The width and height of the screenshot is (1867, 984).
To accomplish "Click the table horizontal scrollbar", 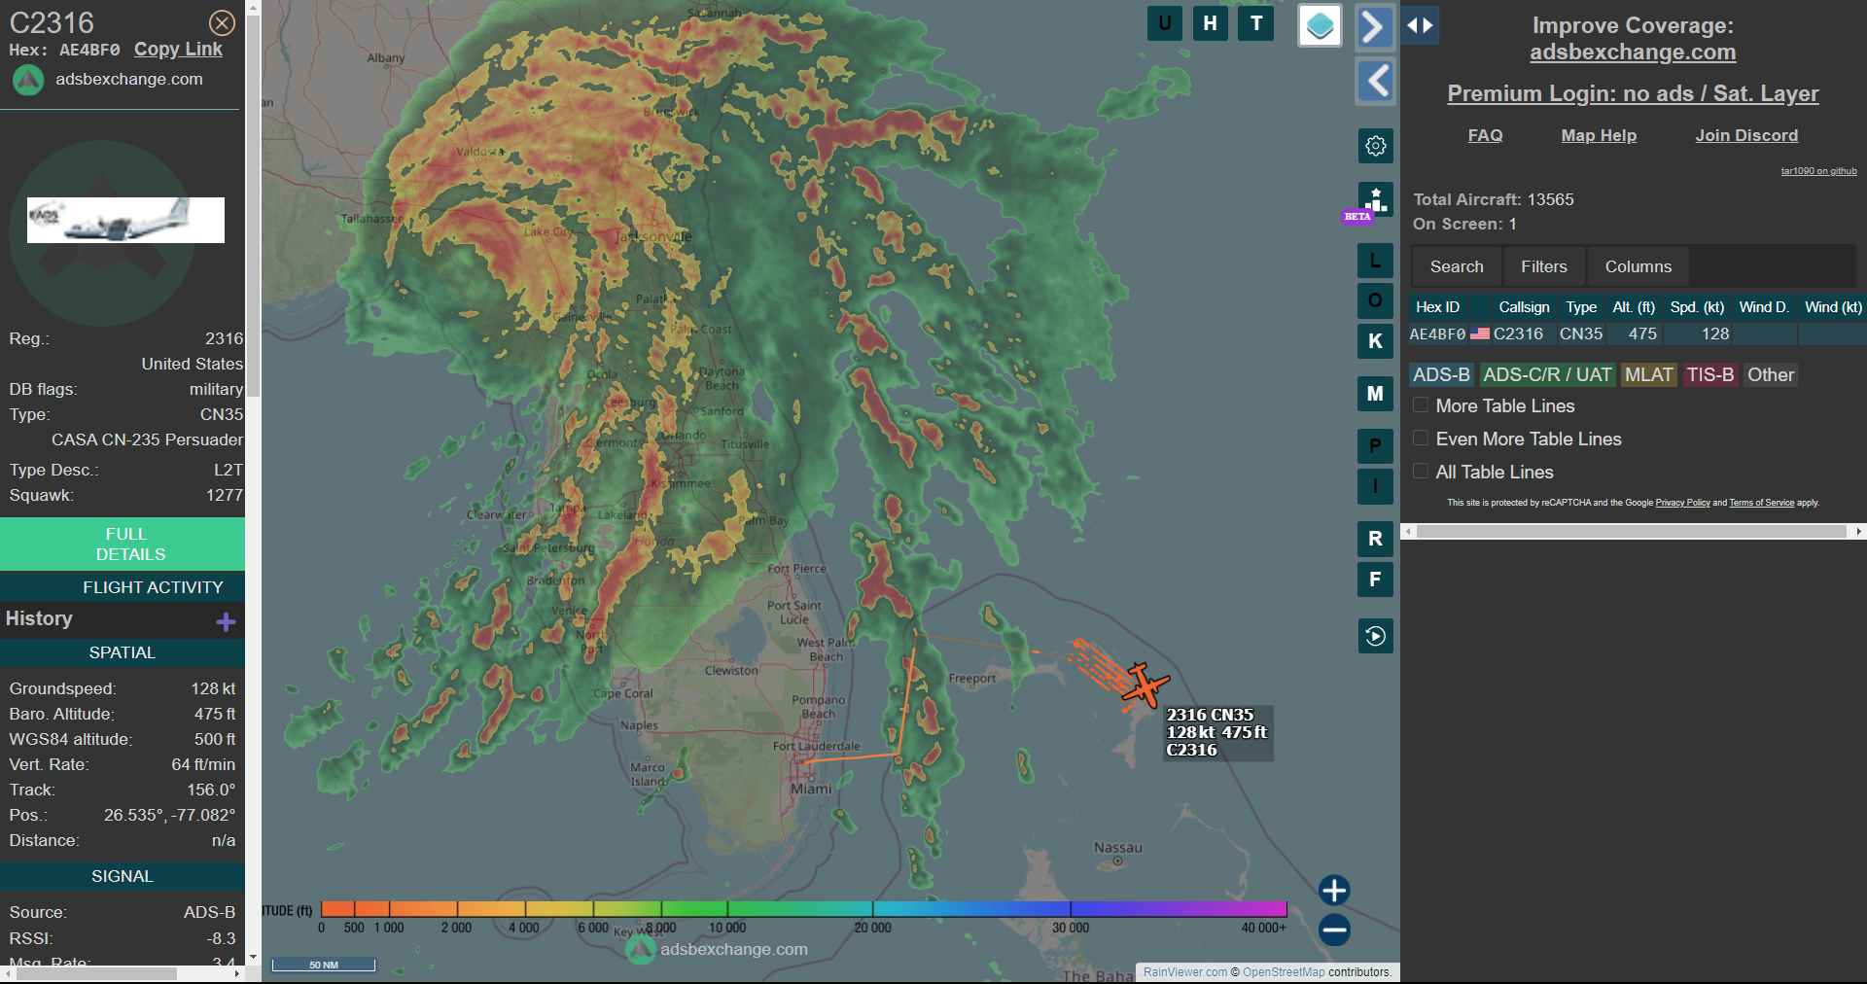I will coord(1633,532).
